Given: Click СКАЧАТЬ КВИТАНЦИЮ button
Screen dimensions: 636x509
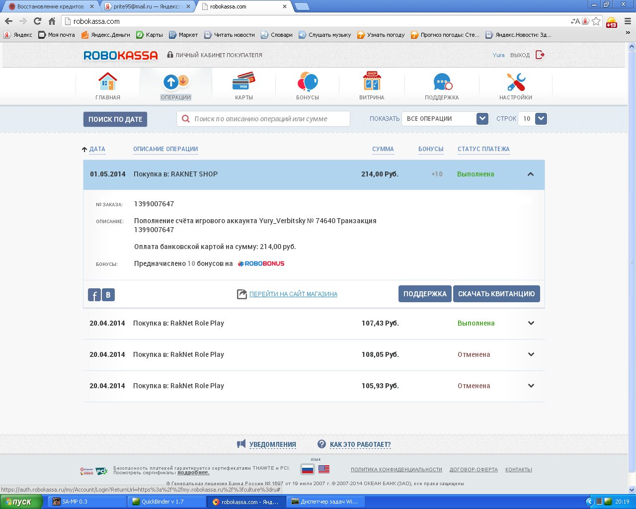Looking at the screenshot, I should point(496,294).
